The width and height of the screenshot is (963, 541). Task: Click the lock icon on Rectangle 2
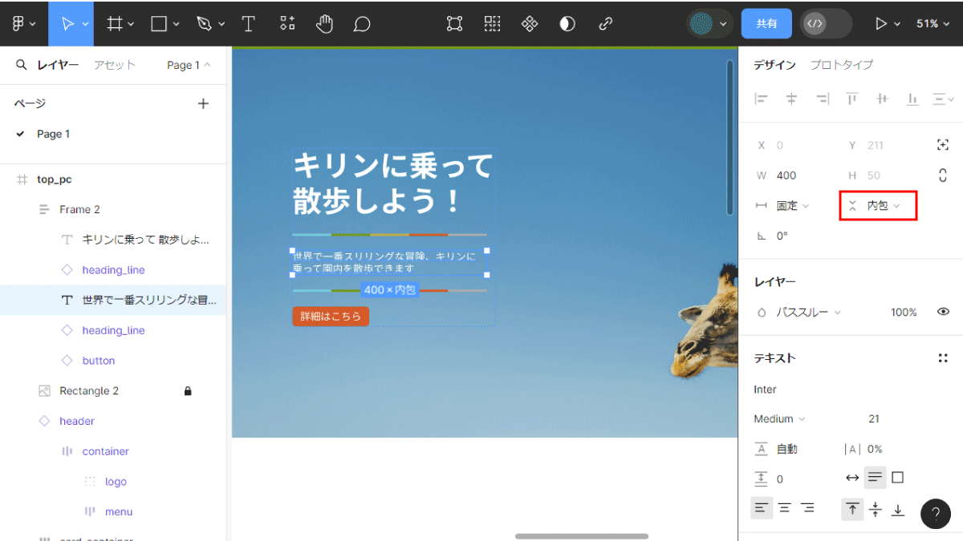(x=188, y=391)
